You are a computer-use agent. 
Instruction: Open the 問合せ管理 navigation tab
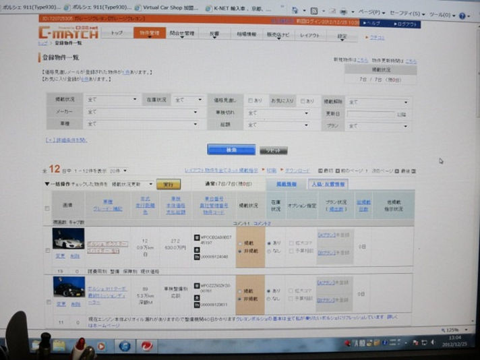tap(182, 33)
